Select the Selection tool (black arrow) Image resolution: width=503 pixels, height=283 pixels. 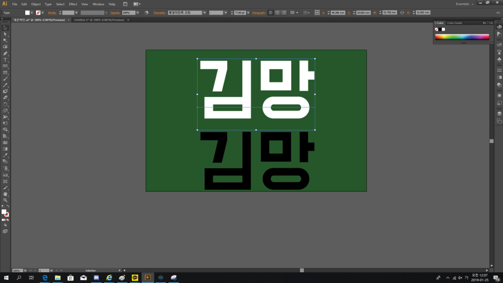pyautogui.click(x=5, y=28)
